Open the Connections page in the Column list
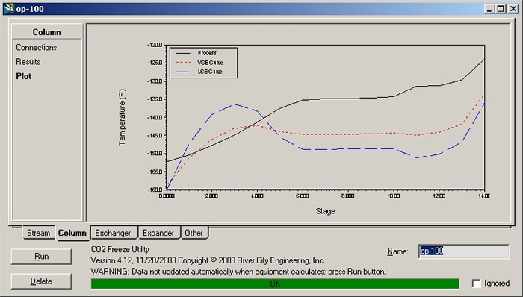 coord(37,47)
